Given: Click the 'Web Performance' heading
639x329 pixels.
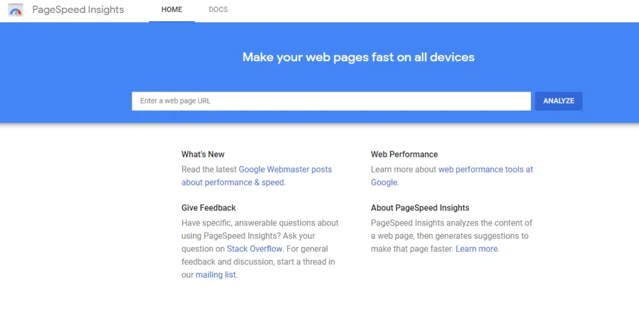Looking at the screenshot, I should [404, 155].
